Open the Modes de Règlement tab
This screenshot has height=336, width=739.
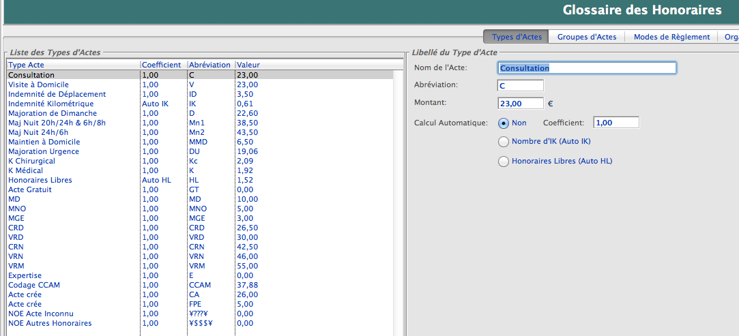coord(671,37)
